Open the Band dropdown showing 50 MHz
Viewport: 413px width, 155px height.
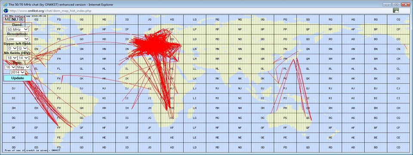pos(18,30)
